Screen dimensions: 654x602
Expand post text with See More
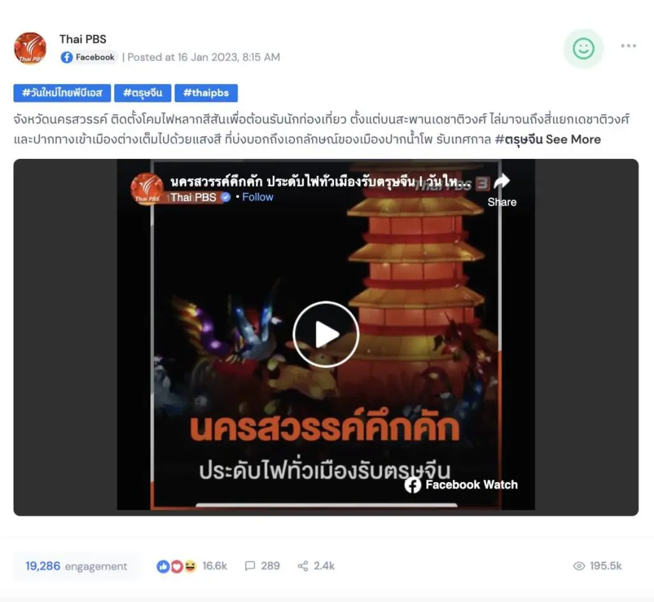click(573, 139)
